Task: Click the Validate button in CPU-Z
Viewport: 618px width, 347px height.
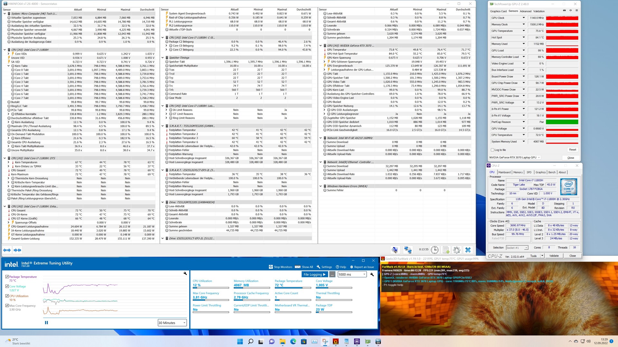Action: tap(554, 256)
